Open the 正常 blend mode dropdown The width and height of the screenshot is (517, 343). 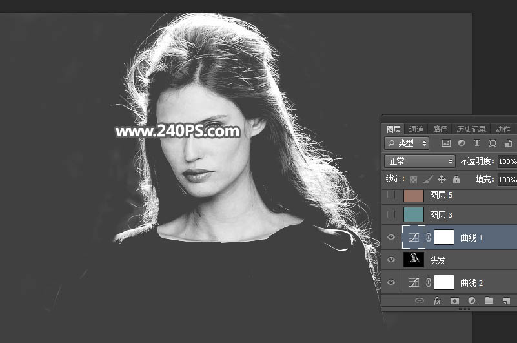[x=420, y=161]
